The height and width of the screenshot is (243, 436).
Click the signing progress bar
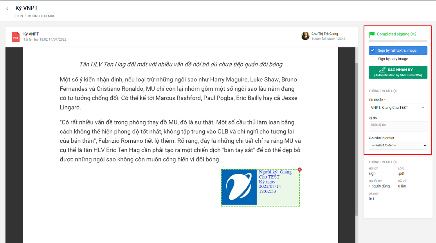tap(398, 41)
